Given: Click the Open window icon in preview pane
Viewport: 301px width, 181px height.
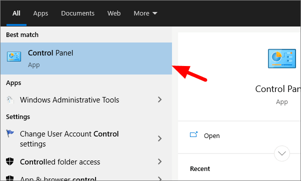Looking at the screenshot, I should coord(193,134).
